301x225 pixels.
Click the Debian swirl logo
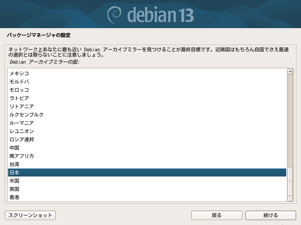click(114, 15)
